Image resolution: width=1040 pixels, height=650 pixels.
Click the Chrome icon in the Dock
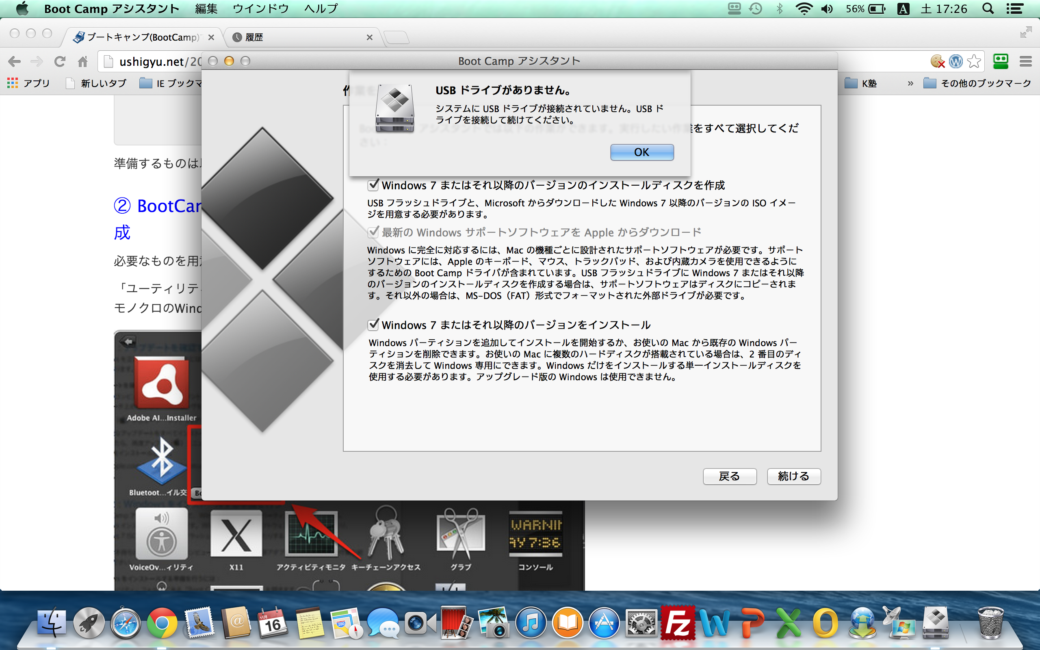coord(162,623)
